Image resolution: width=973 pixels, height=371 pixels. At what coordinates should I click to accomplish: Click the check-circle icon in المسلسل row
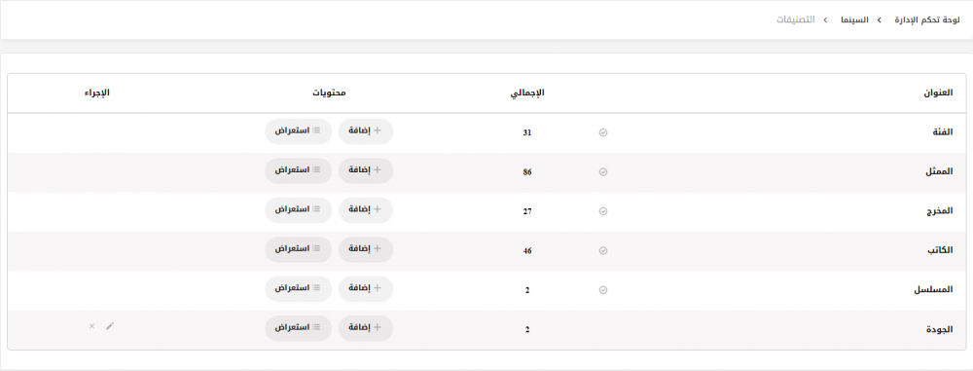pyautogui.click(x=602, y=289)
